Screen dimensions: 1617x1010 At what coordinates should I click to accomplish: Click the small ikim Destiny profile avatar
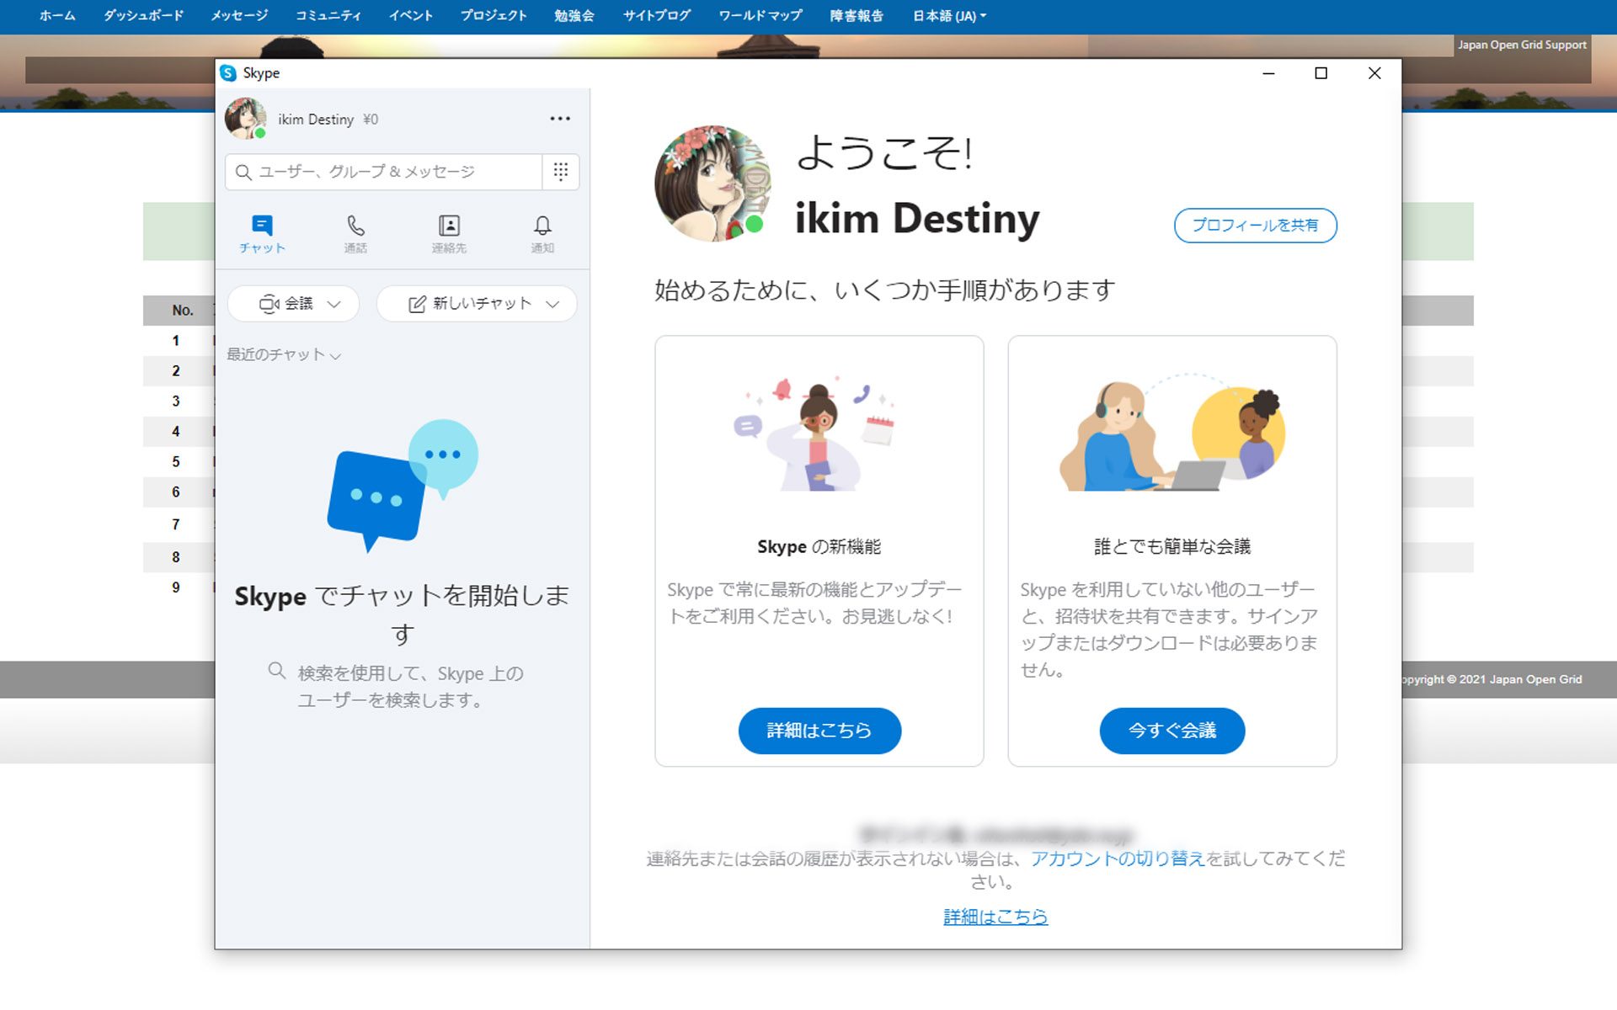(245, 119)
